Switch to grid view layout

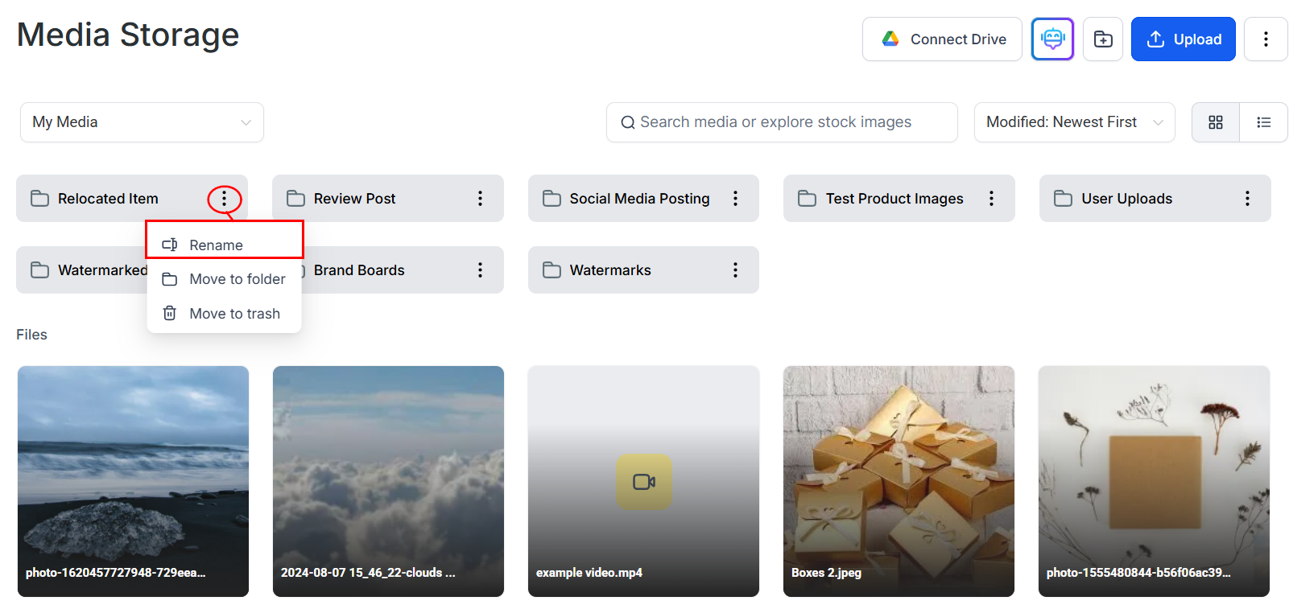click(1216, 122)
